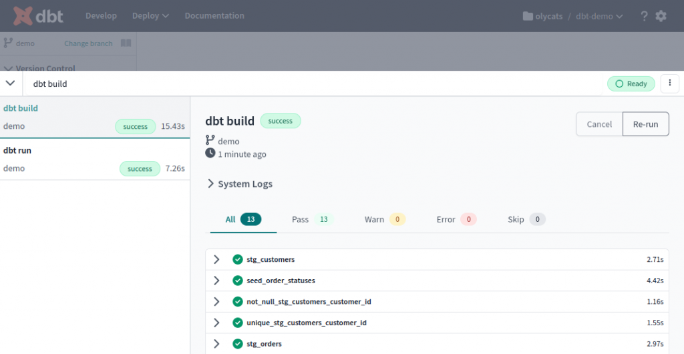Click branch icon under dbt build heading
684x354 pixels.
pos(210,140)
